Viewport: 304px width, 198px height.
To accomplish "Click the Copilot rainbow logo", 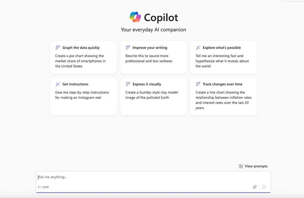I will (x=135, y=17).
